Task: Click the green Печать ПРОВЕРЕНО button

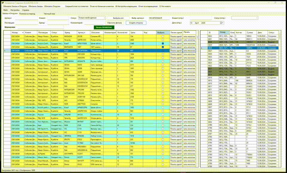Action: 104,27
